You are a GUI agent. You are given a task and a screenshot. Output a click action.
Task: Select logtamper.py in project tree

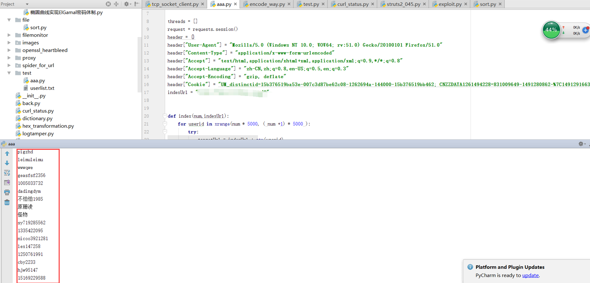pyautogui.click(x=38, y=134)
